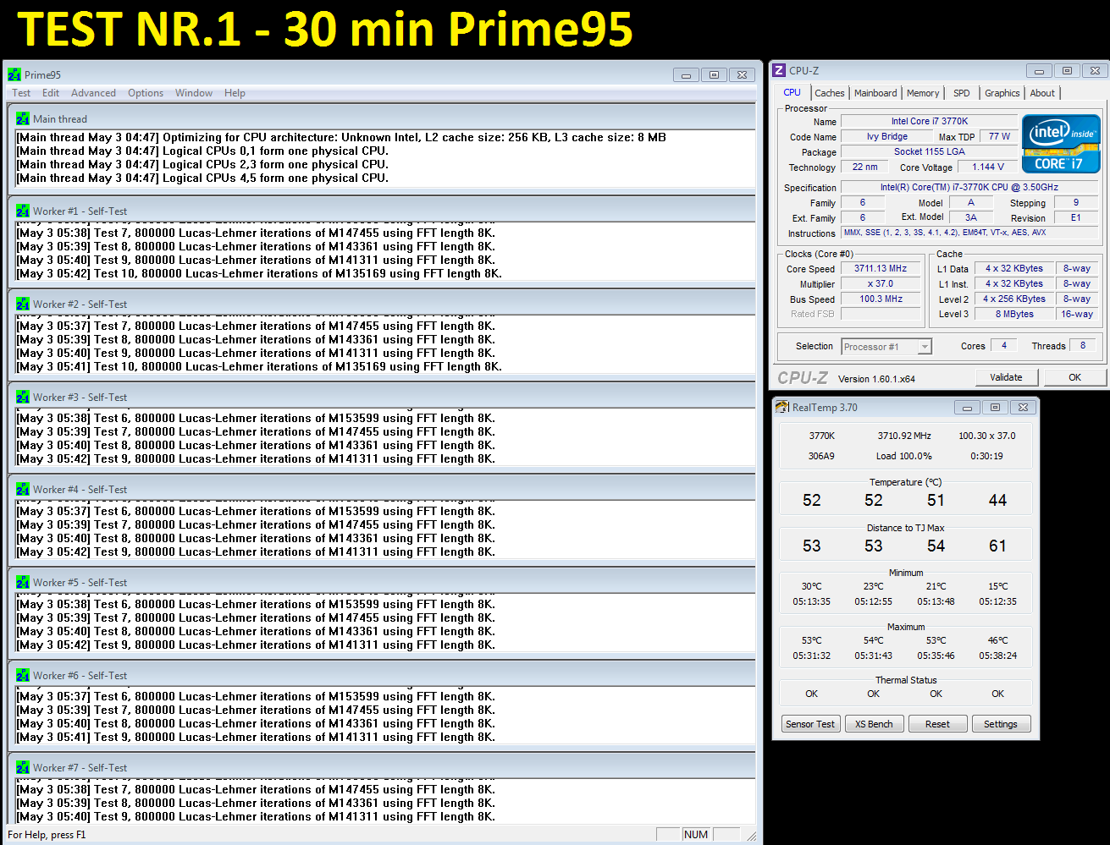The height and width of the screenshot is (845, 1110).
Task: Click the Worker #1 Self-Test window icon
Action: click(23, 211)
